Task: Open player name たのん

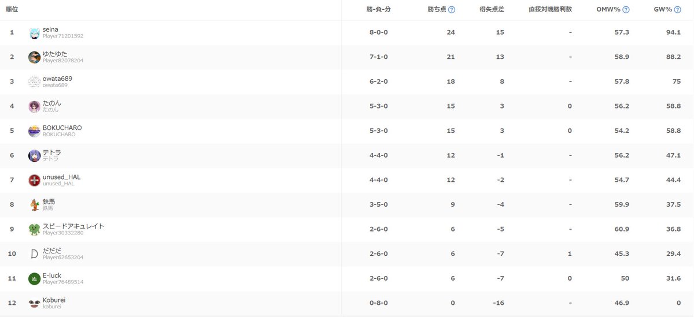Action: [x=52, y=103]
